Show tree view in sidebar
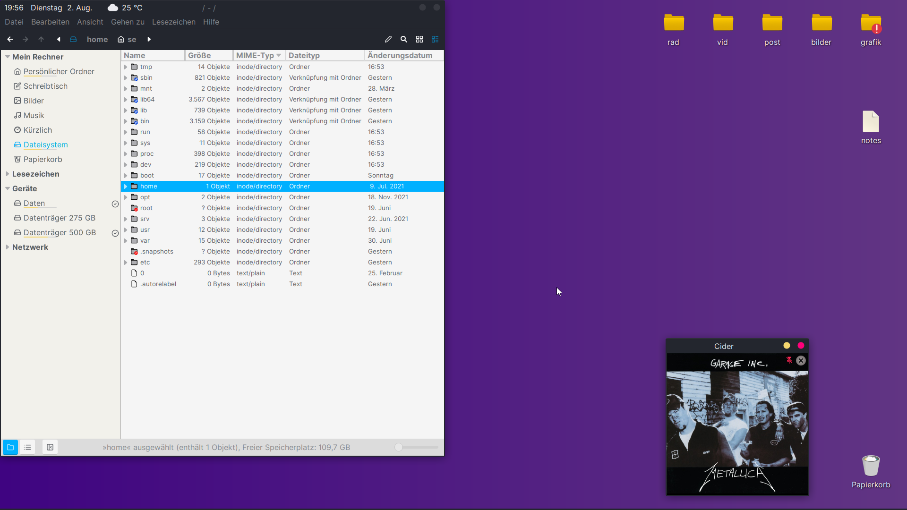 27,447
